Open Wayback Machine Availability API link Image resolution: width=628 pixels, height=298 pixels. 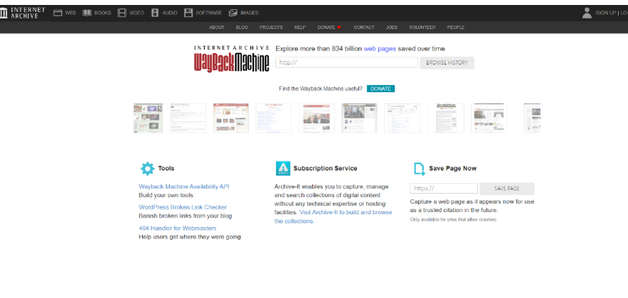pos(183,187)
